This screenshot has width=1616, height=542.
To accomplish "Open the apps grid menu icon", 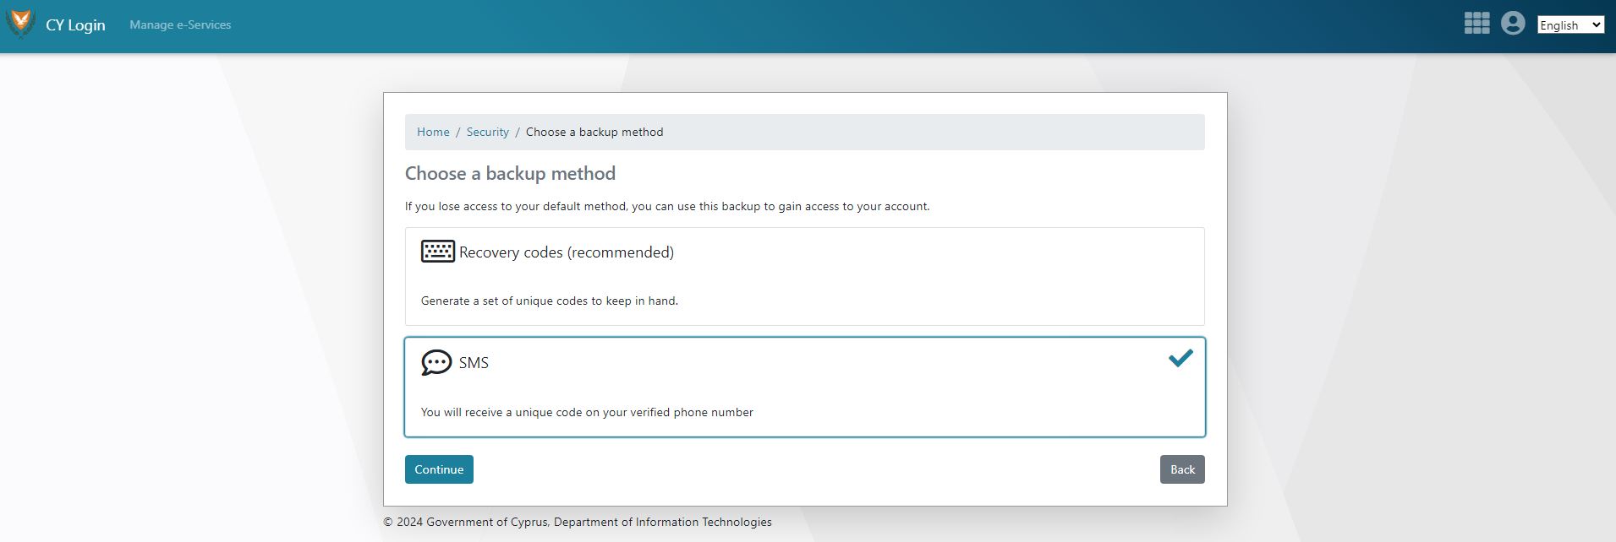I will click(x=1476, y=24).
